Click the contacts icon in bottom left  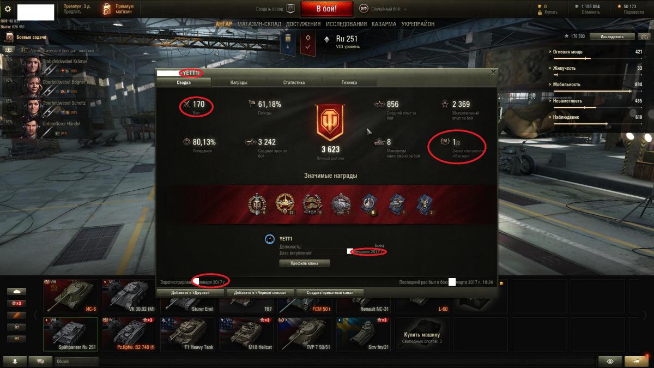[15, 361]
